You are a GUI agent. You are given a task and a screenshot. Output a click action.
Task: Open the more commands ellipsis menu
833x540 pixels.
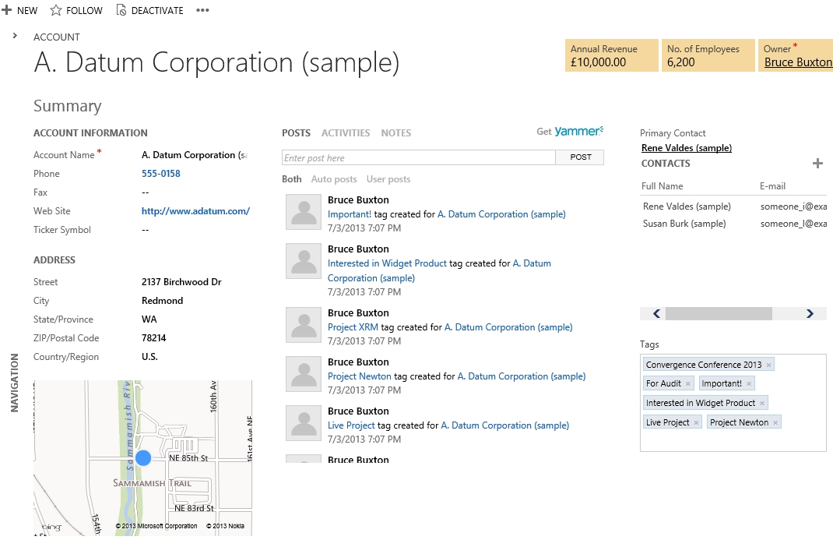202,10
